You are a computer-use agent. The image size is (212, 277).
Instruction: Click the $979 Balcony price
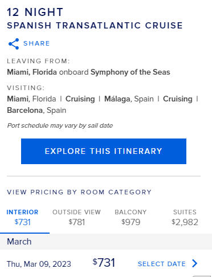click(131, 222)
